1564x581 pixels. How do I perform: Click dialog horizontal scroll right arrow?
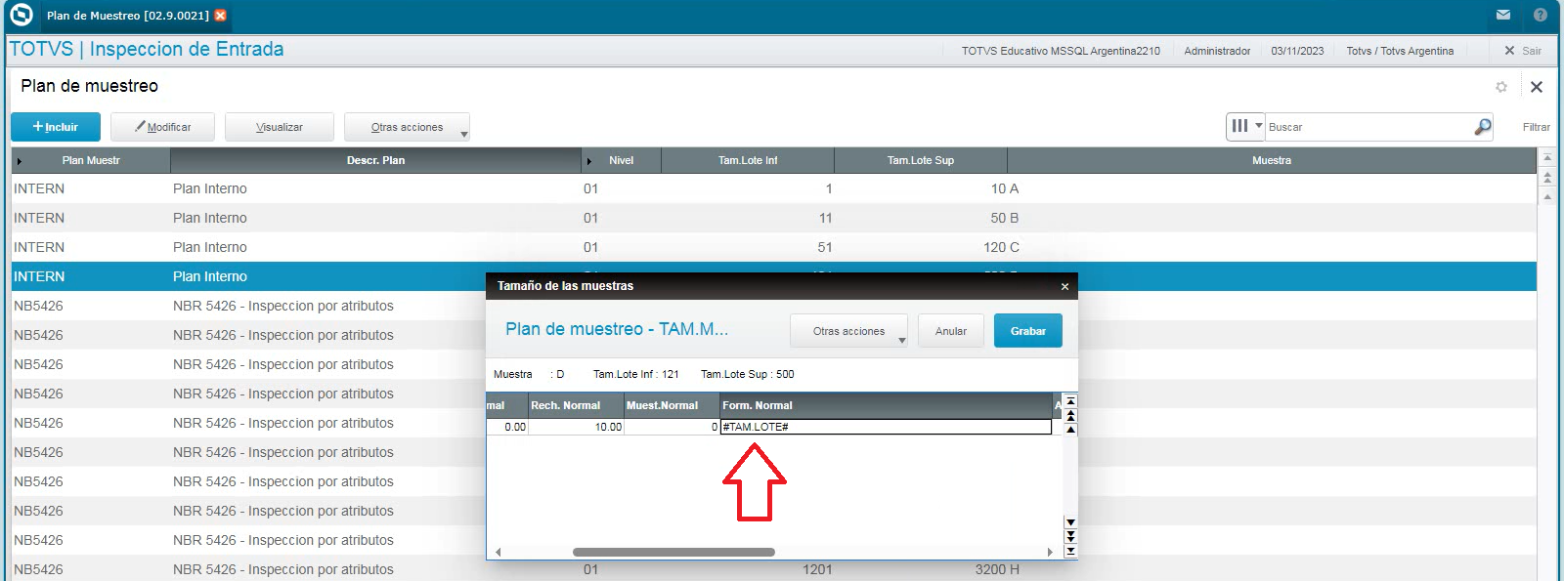(1051, 552)
